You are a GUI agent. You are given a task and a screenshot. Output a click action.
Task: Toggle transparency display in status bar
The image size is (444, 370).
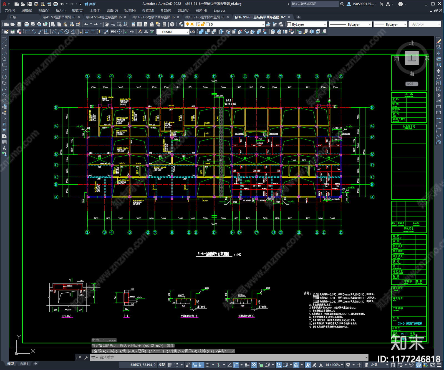[x=254, y=365]
